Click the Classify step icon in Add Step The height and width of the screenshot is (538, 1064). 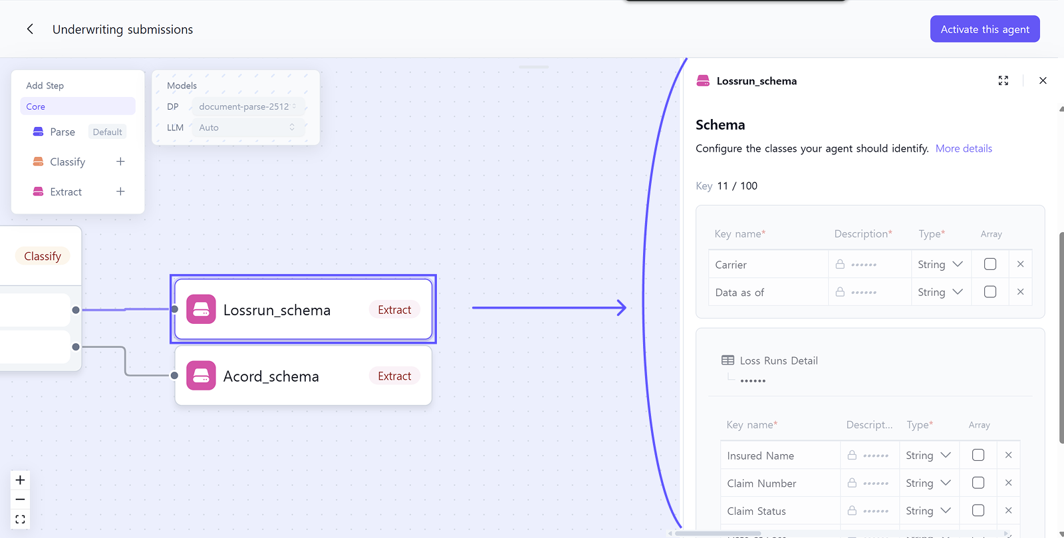(x=39, y=162)
